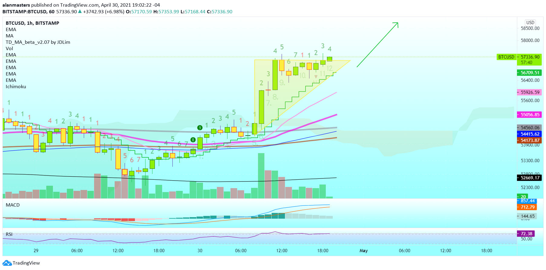Click the green circled 9 count marker
This screenshot has width=546, height=270.
(x=200, y=128)
